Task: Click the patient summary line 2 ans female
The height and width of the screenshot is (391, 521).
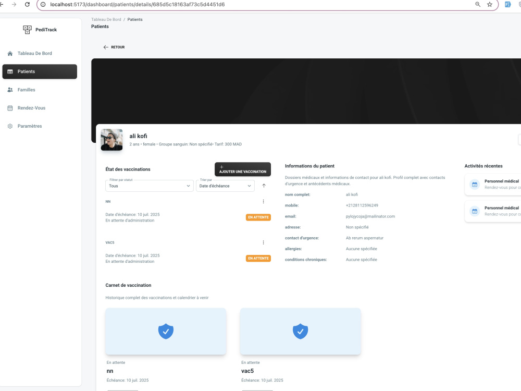Action: tap(185, 144)
